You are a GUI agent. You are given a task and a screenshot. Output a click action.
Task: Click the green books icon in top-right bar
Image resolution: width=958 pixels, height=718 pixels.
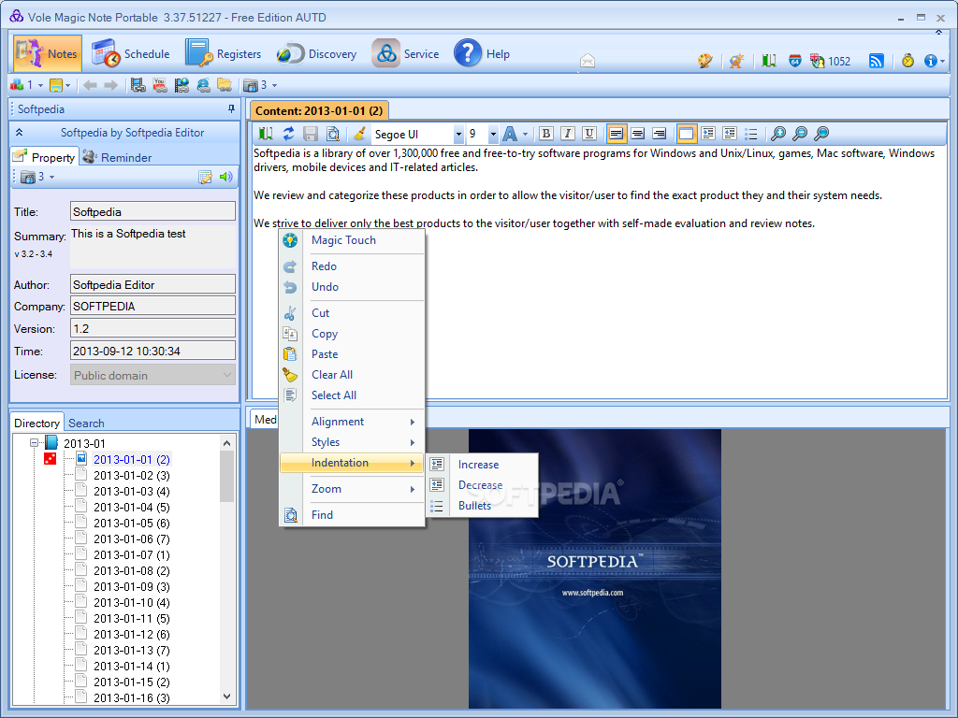click(769, 61)
